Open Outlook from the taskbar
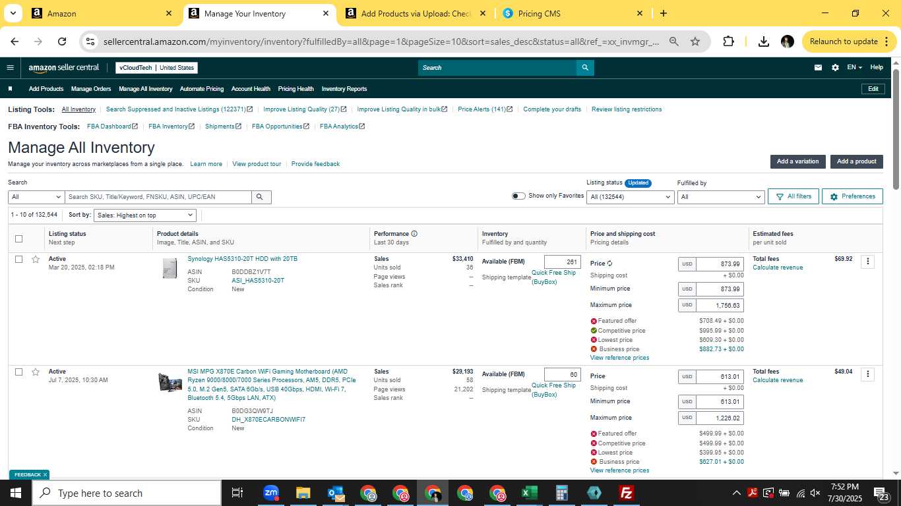Viewport: 901px width, 506px height. pos(335,493)
